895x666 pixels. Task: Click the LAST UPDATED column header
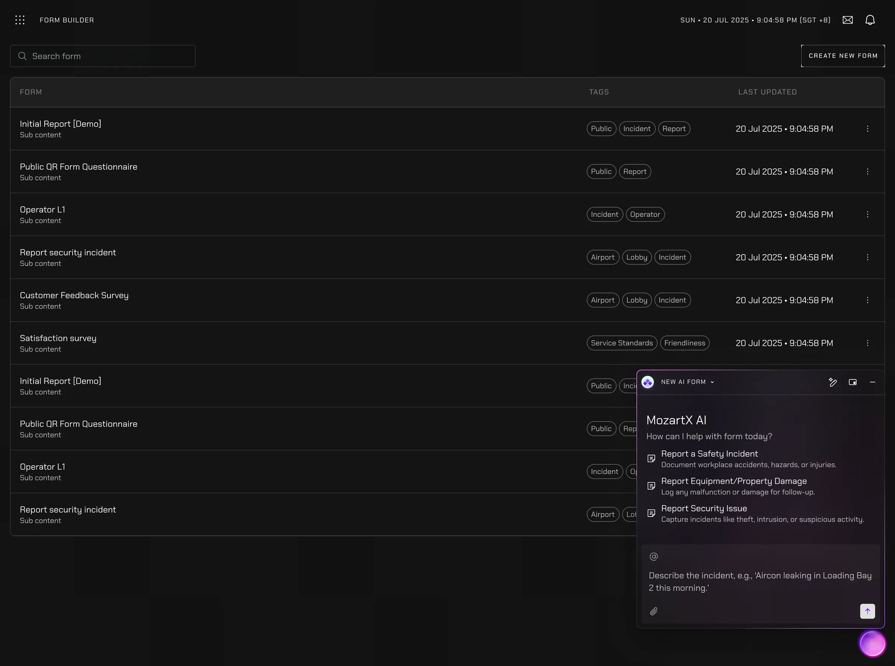(767, 92)
